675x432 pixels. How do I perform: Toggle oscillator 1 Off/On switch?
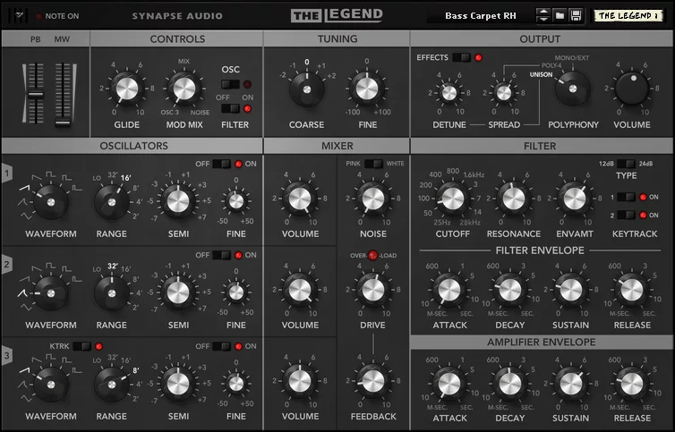[221, 164]
